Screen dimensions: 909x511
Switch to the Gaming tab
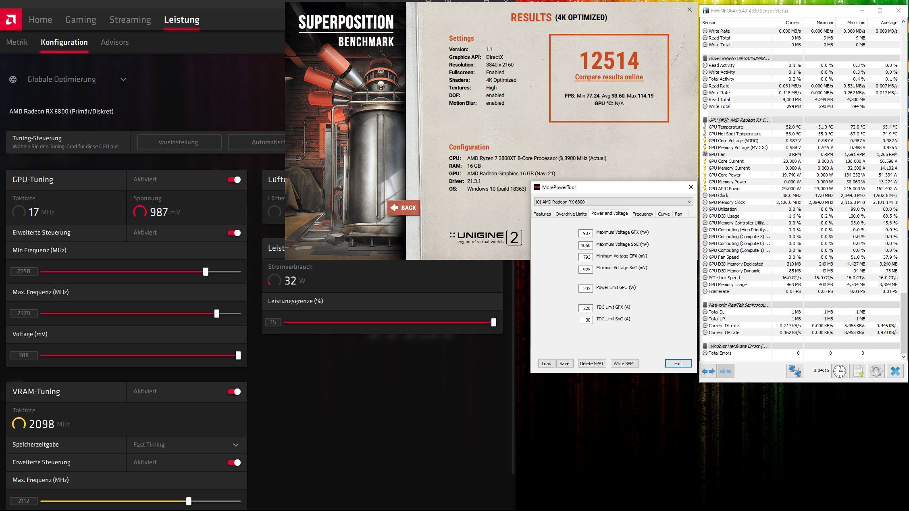(81, 20)
